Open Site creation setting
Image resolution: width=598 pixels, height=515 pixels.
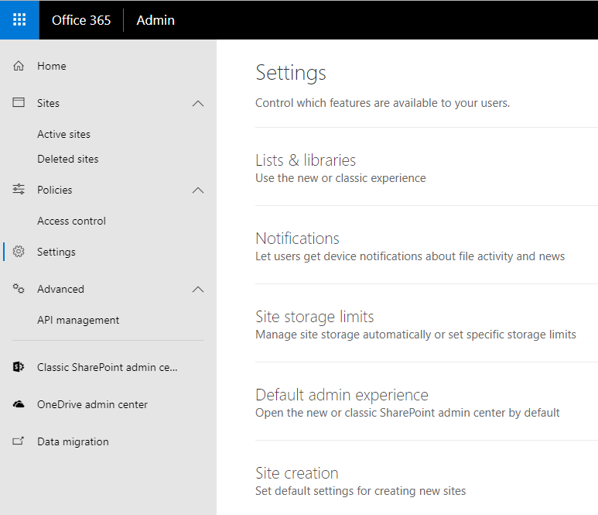coord(297,473)
